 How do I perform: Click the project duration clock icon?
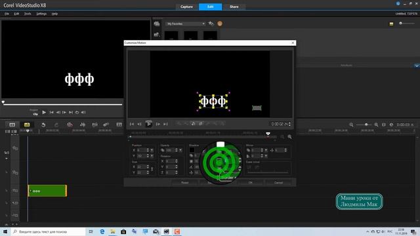(x=391, y=125)
